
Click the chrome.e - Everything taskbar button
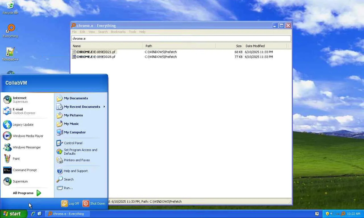[x=68, y=214]
